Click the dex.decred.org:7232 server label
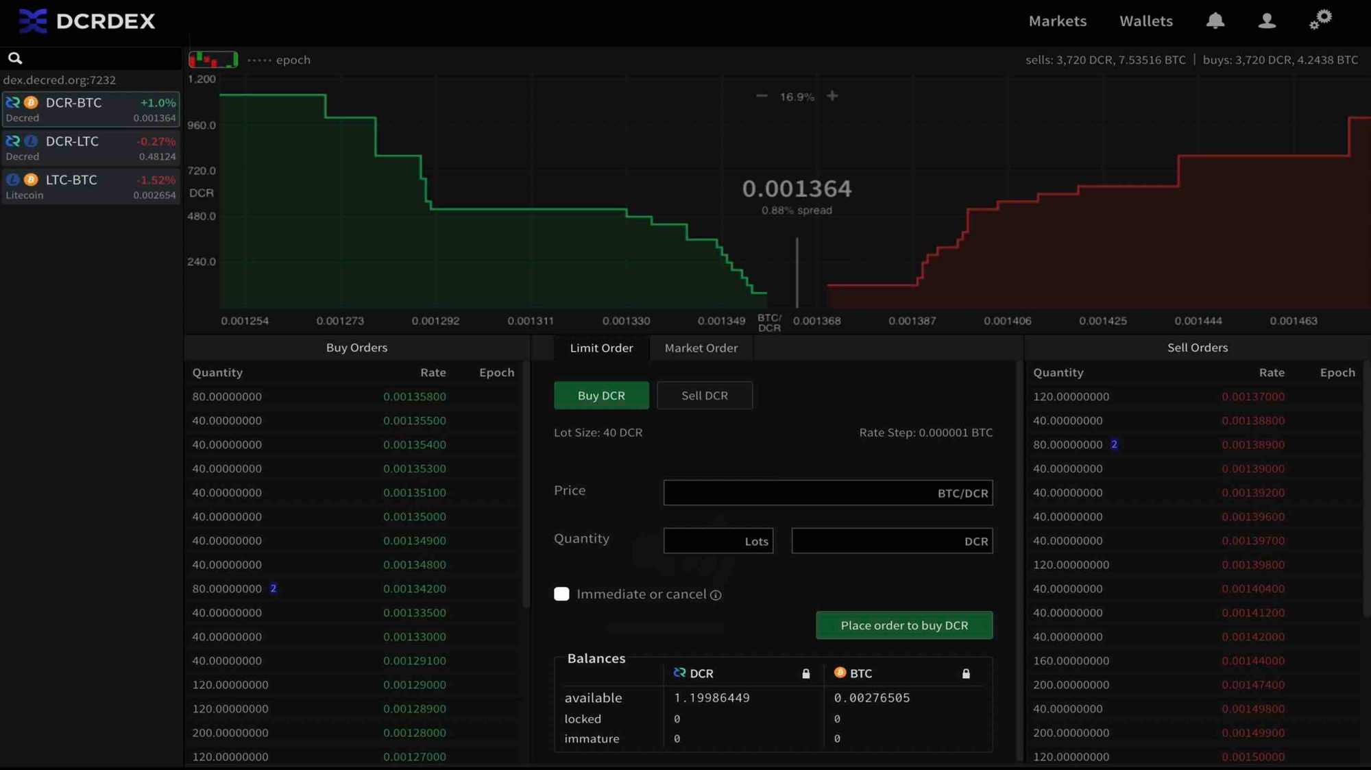 pyautogui.click(x=60, y=80)
